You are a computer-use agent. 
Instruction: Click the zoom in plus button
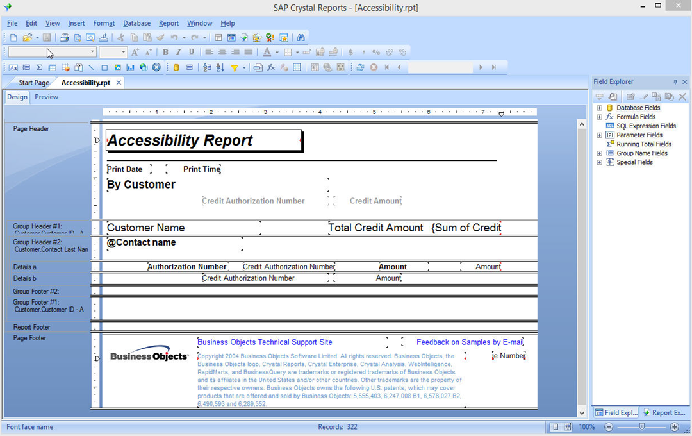click(674, 427)
